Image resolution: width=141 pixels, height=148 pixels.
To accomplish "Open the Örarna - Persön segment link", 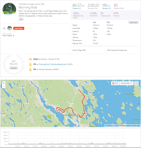I will coord(47,59).
